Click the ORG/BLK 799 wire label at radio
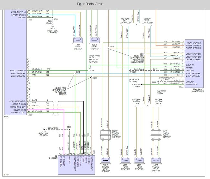Viewport: 210px width, 179px height. [x=41, y=106]
